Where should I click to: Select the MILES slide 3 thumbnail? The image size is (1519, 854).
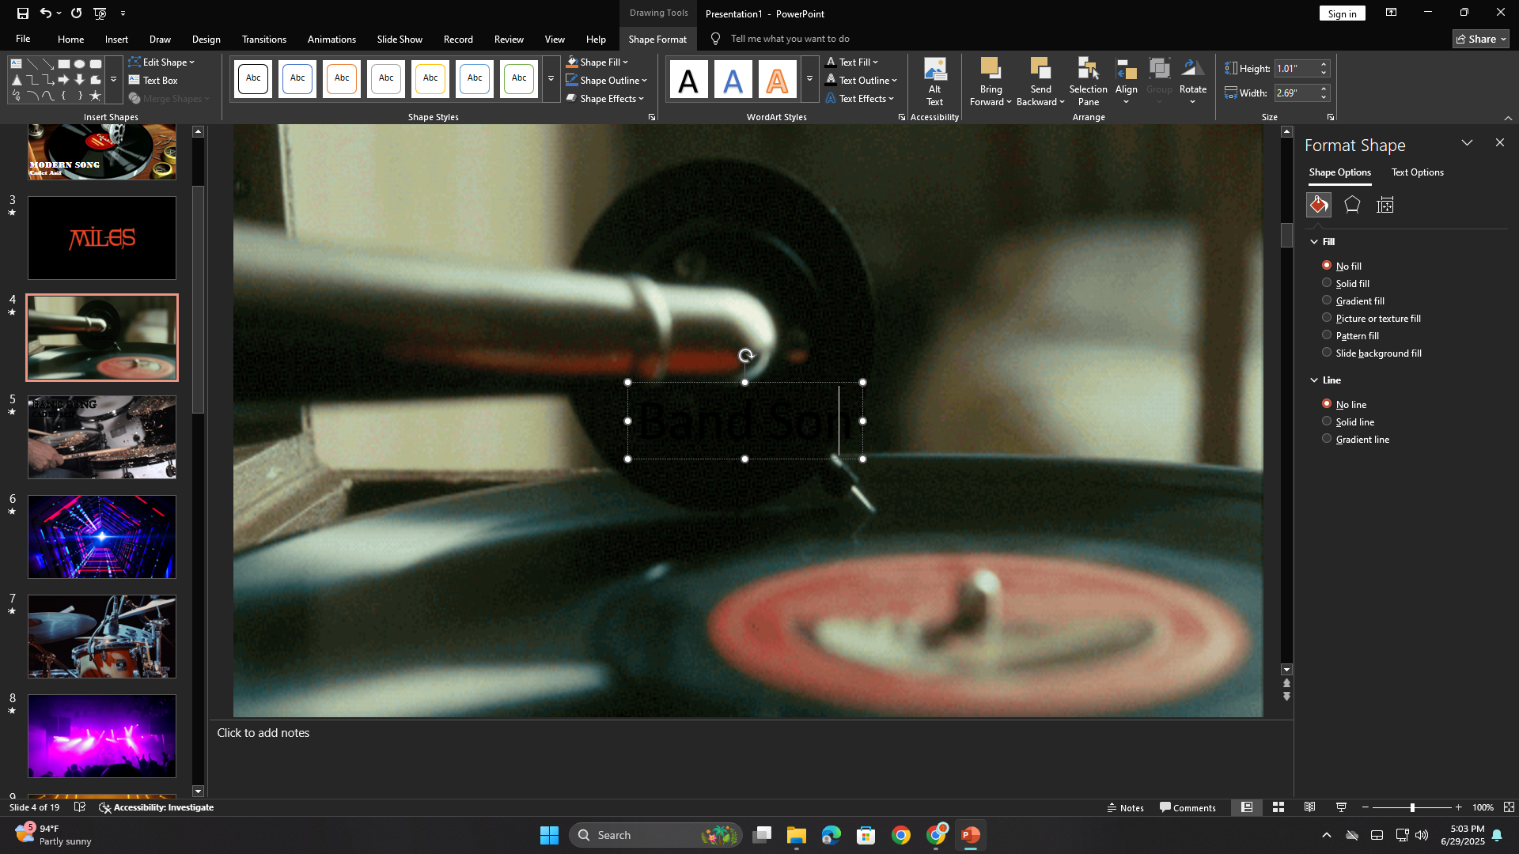[x=102, y=238]
